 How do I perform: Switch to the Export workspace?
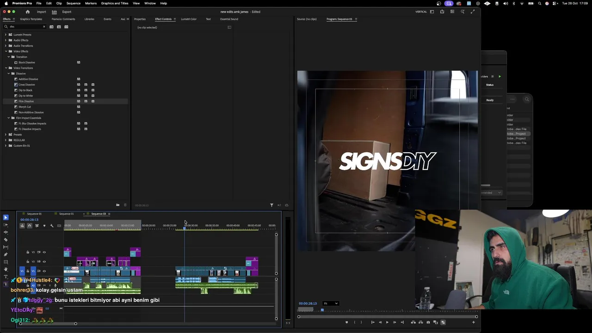(67, 12)
